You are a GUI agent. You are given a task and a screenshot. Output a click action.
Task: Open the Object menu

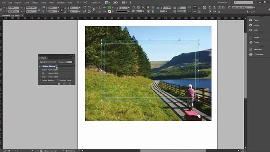(35, 3)
